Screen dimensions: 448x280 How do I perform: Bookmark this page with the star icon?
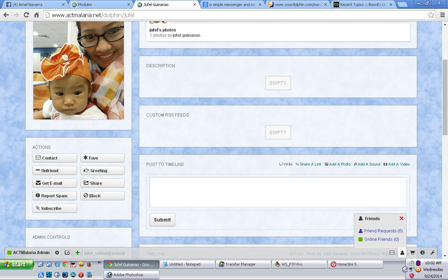pyautogui.click(x=431, y=15)
